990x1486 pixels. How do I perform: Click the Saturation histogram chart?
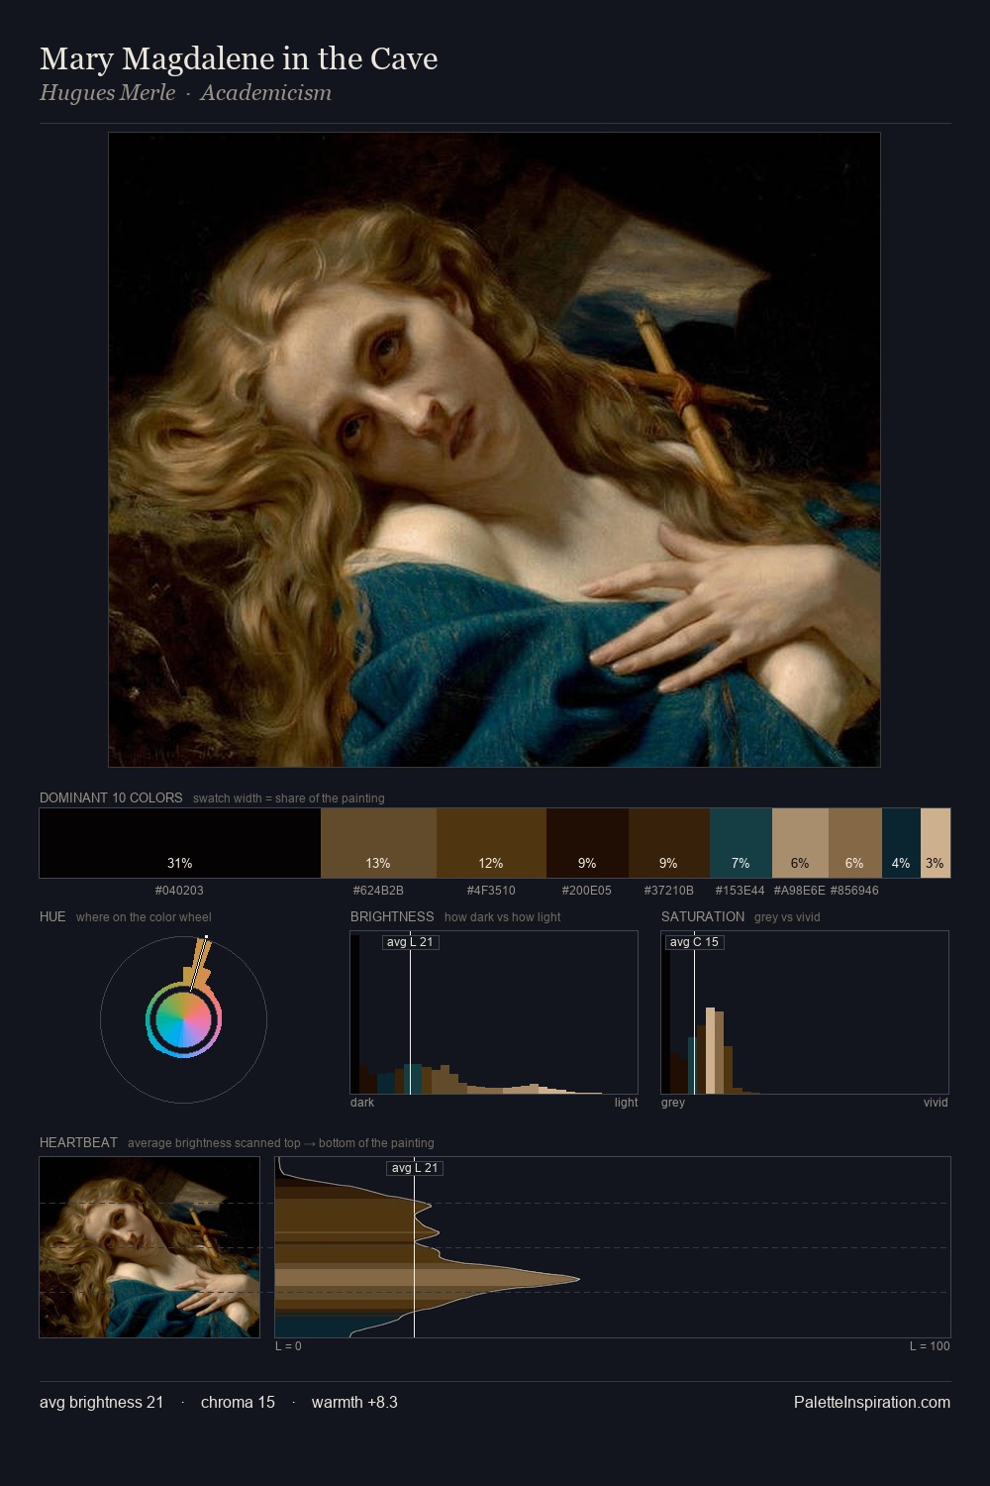point(805,1012)
